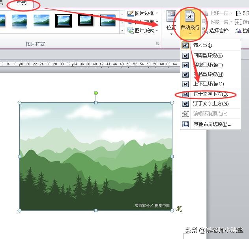Select the In Line with Text (嵌入型) icon
Viewport: 249px width, 239px height.
click(x=185, y=46)
